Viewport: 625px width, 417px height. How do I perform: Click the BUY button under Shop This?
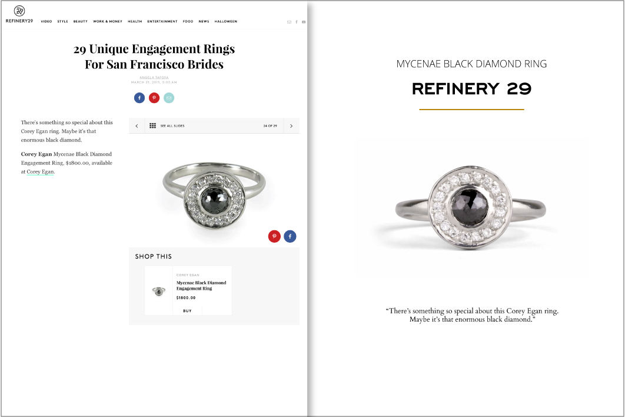(x=187, y=310)
